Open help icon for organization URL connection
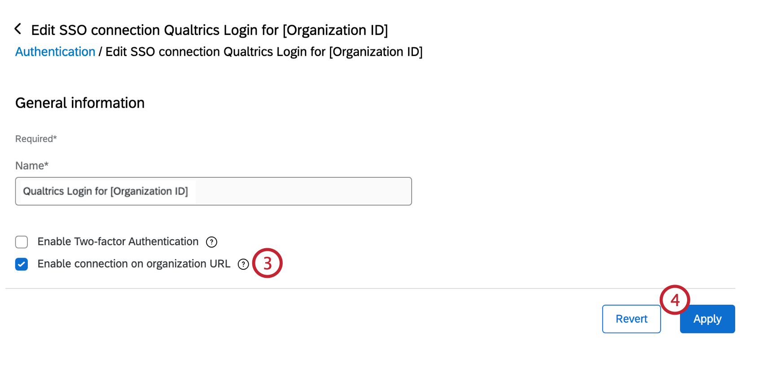 coord(243,264)
